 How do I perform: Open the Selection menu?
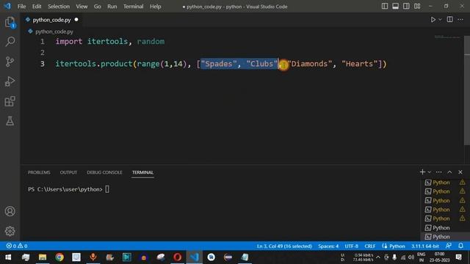[59, 7]
